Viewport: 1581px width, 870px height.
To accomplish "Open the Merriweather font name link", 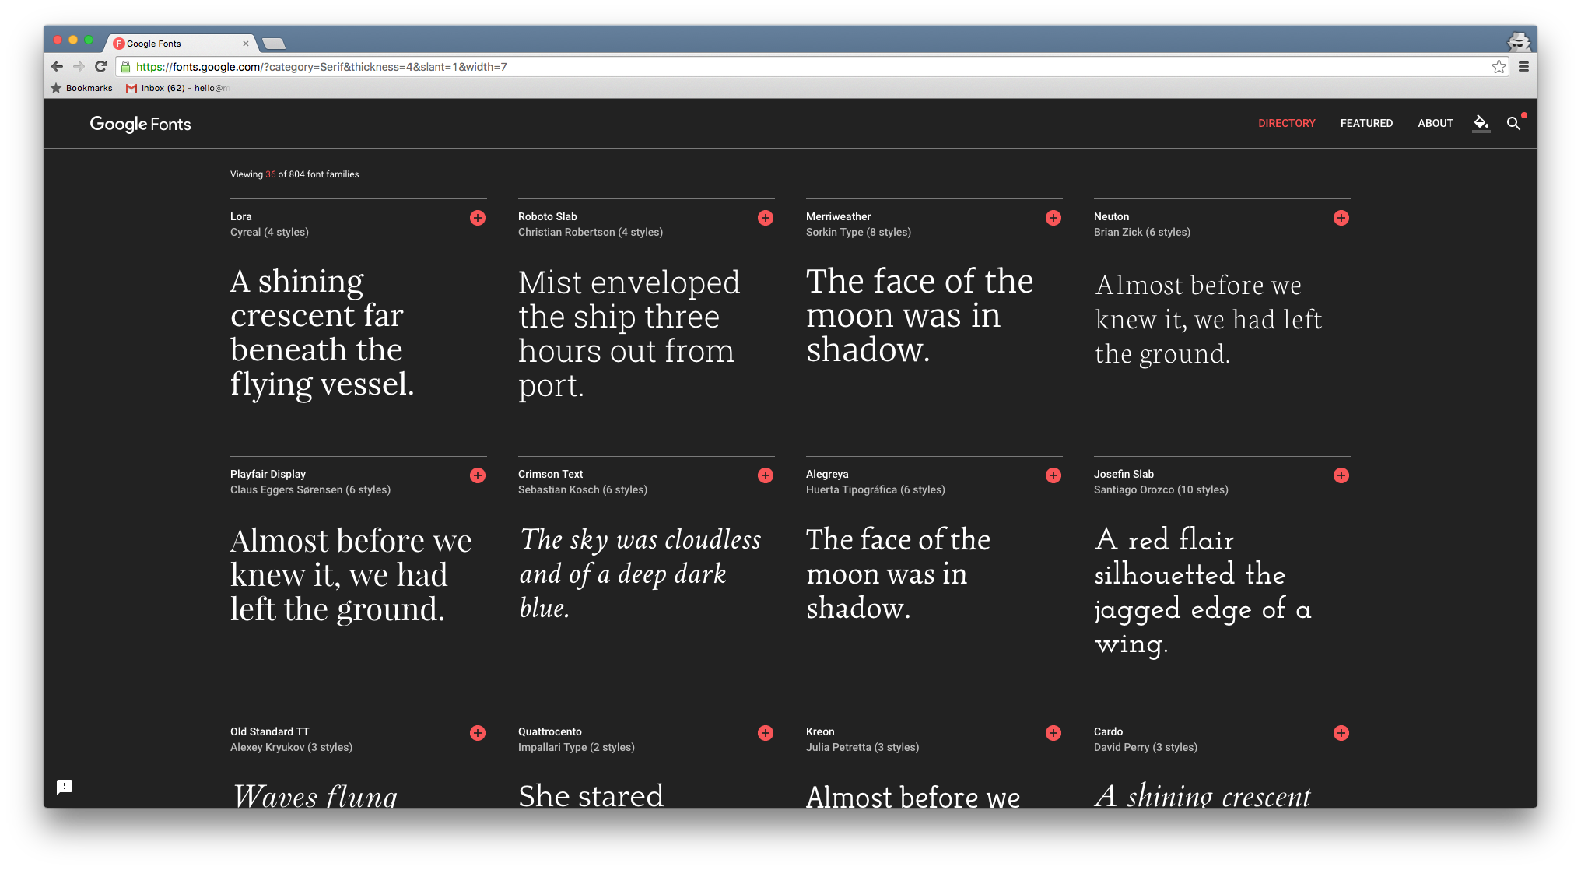I will click(x=838, y=216).
